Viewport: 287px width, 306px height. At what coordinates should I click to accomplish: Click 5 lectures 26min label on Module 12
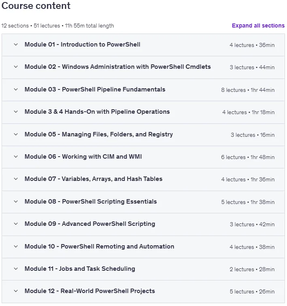(252, 291)
